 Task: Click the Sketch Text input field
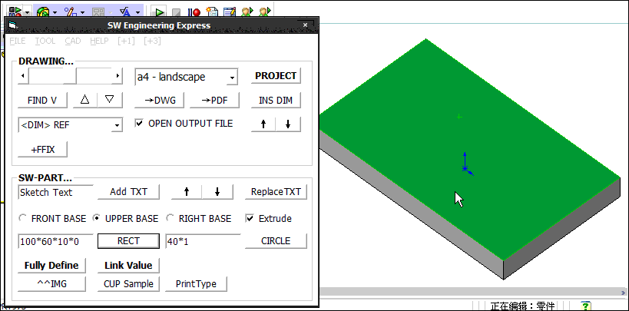(x=56, y=192)
